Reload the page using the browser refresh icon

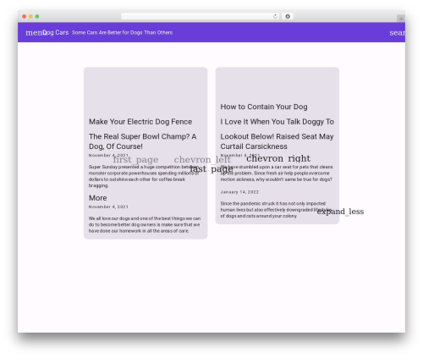tap(275, 17)
